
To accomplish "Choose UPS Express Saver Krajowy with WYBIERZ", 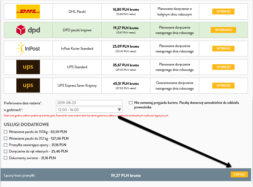I will [x=223, y=86].
